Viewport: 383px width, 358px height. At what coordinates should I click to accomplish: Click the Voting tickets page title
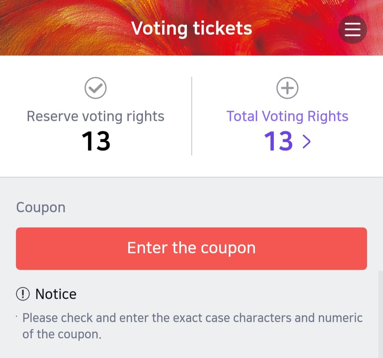191,28
